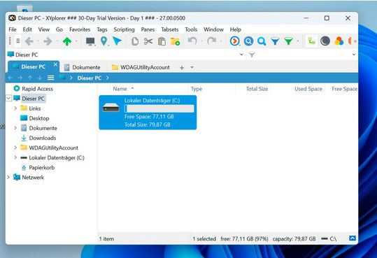The width and height of the screenshot is (377, 258).
Task: Click the Paste clipboard icon
Action: click(x=162, y=41)
